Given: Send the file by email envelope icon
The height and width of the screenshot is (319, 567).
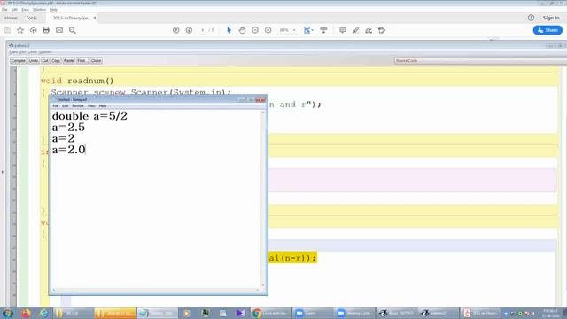Looking at the screenshot, I should tap(59, 30).
